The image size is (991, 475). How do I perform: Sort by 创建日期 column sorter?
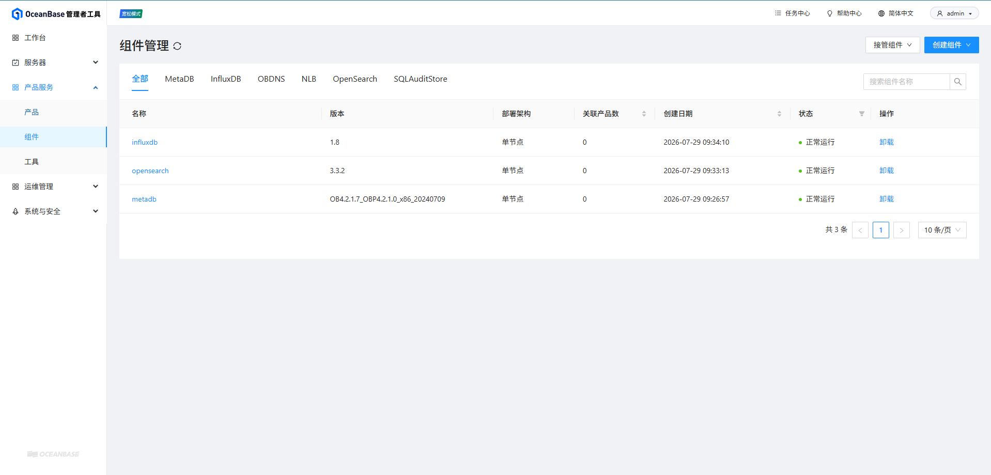click(779, 114)
